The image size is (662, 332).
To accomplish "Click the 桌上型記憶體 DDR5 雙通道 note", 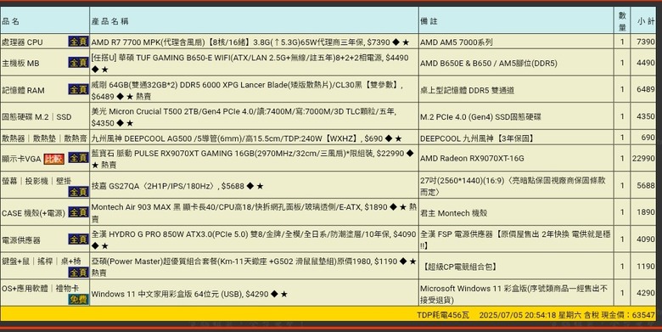I will [468, 90].
